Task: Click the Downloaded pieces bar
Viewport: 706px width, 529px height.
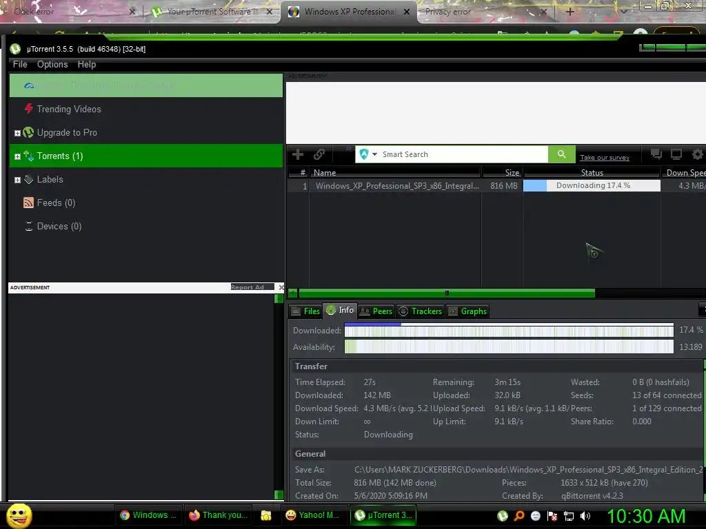Action: [x=509, y=330]
